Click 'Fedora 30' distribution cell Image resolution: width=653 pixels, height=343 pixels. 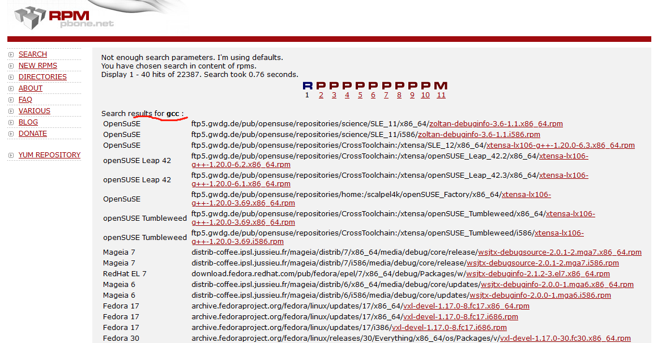tap(121, 338)
